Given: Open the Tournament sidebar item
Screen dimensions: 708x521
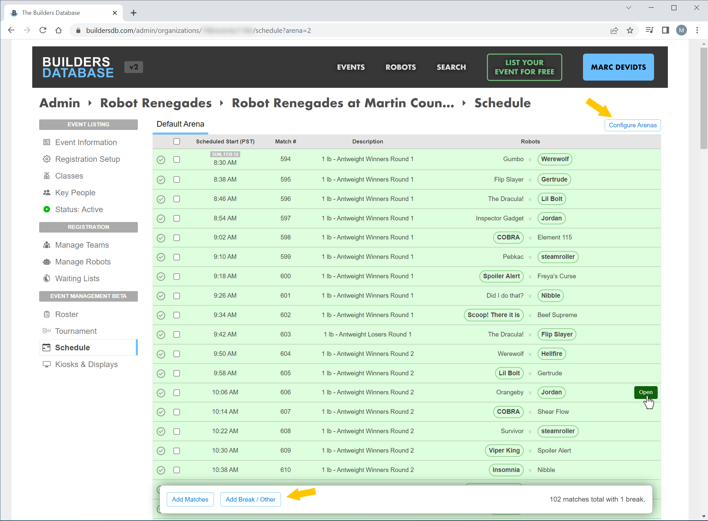Looking at the screenshot, I should (88, 331).
